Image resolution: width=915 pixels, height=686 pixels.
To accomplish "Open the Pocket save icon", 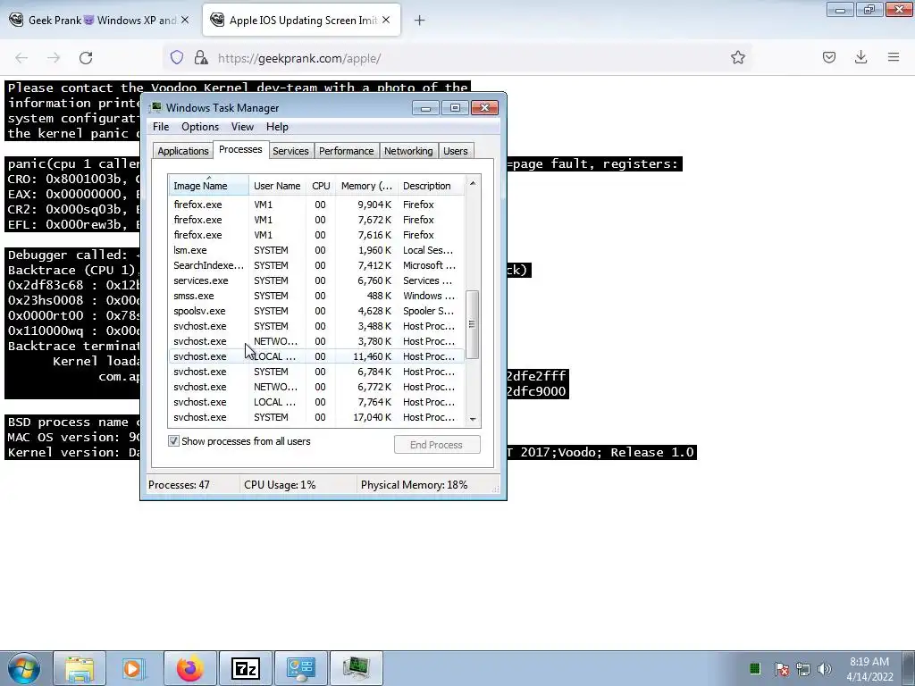I will (x=828, y=57).
